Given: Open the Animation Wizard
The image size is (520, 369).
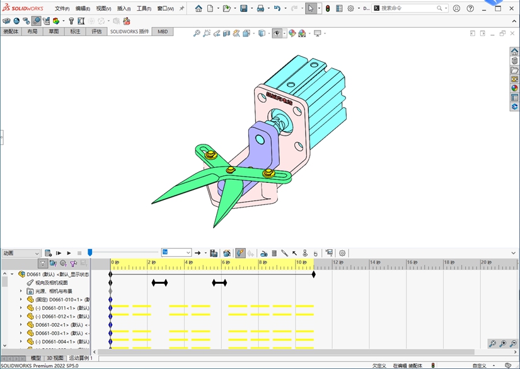Looking at the screenshot, I should click(x=227, y=253).
